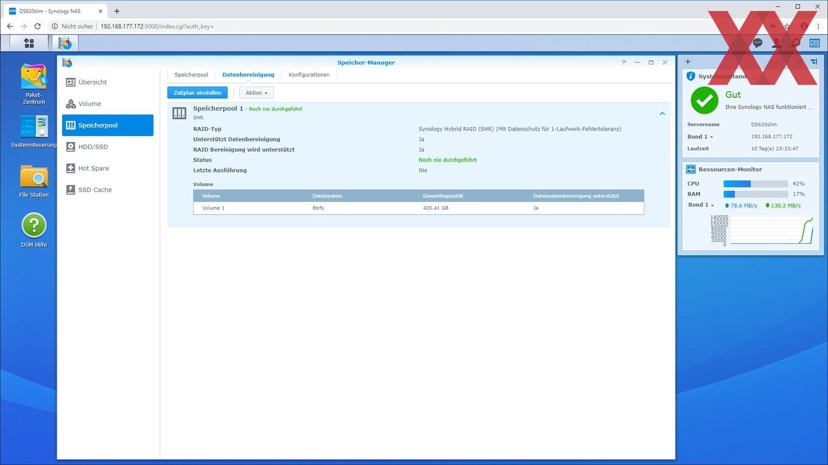
Task: Switch to the Datenbereinigung tab
Action: click(248, 75)
